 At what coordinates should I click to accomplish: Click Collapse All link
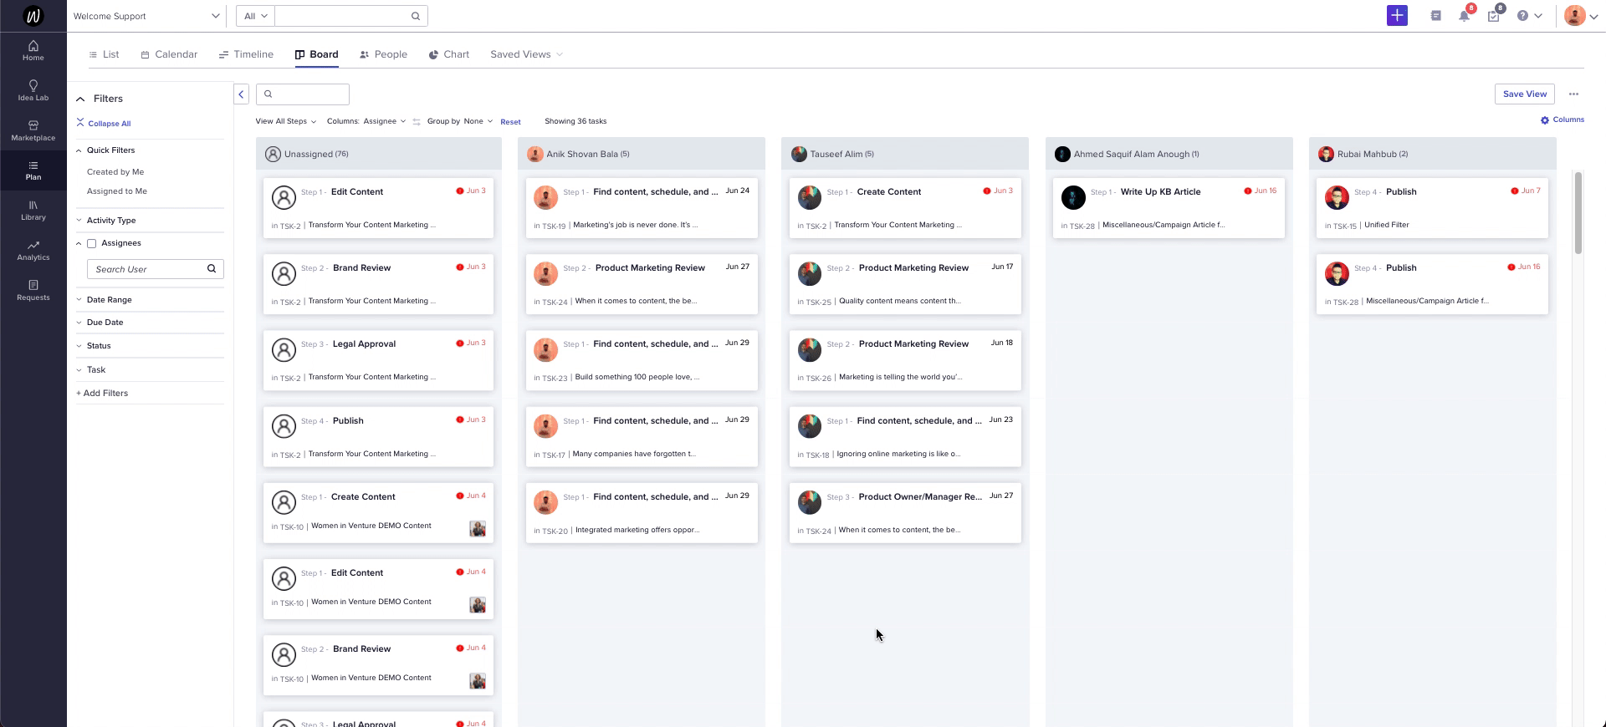pyautogui.click(x=104, y=124)
